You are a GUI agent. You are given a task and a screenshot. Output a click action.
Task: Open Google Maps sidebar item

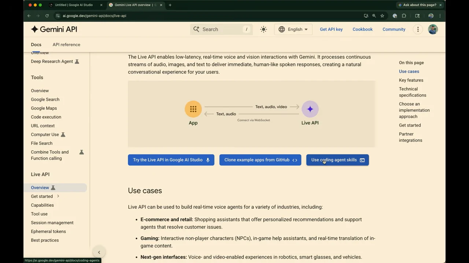coord(44,108)
